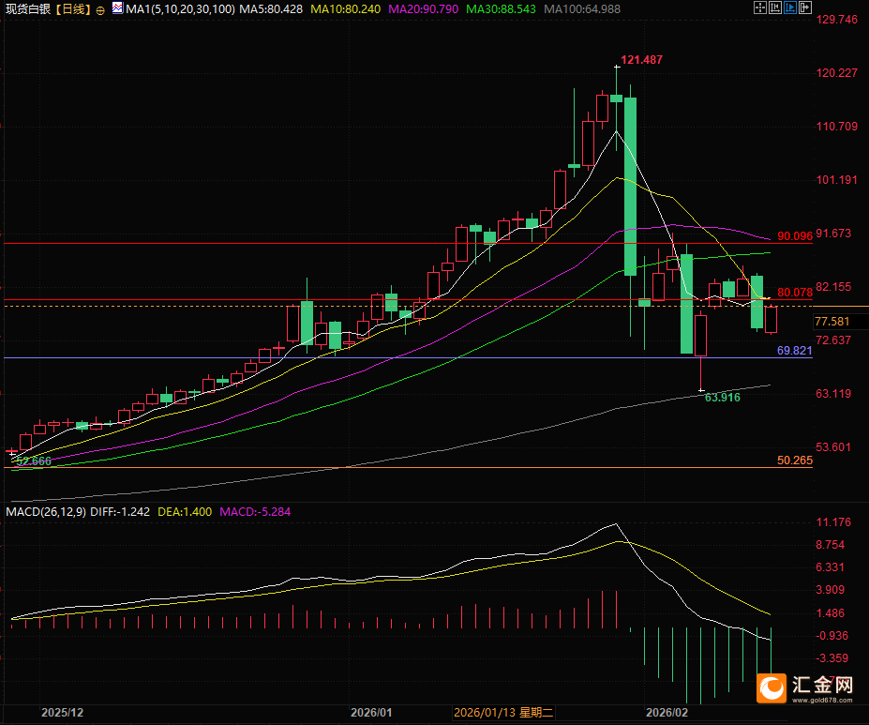Click the 2026/01/13 星期二 date label
869x725 pixels.
pyautogui.click(x=503, y=712)
